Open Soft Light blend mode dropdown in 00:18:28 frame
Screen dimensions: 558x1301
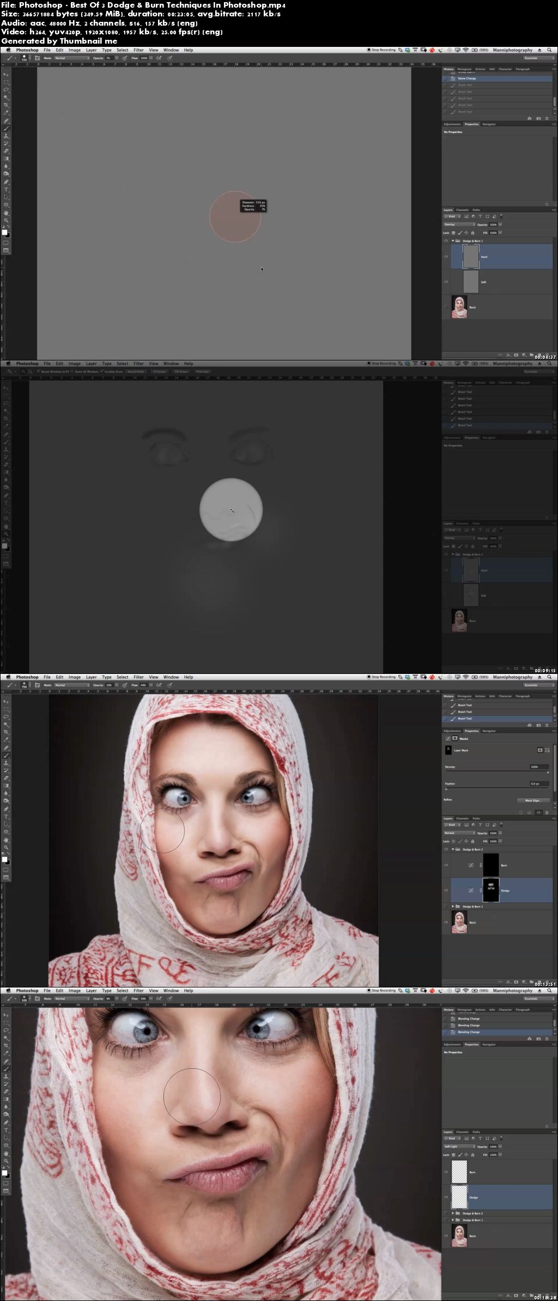coord(459,1146)
